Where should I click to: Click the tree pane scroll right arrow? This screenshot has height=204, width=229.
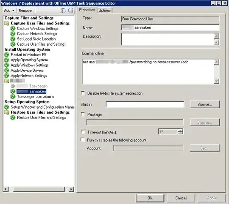coord(71,189)
